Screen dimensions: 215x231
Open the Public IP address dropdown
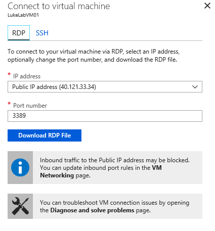105,87
